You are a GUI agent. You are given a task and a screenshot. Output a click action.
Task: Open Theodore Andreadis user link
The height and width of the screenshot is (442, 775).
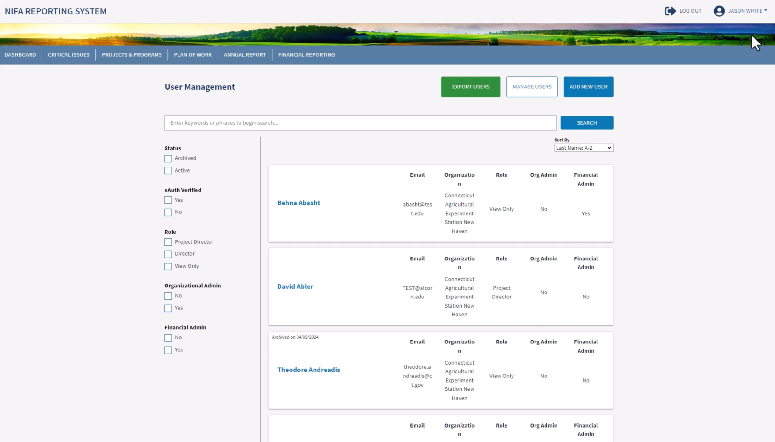308,370
